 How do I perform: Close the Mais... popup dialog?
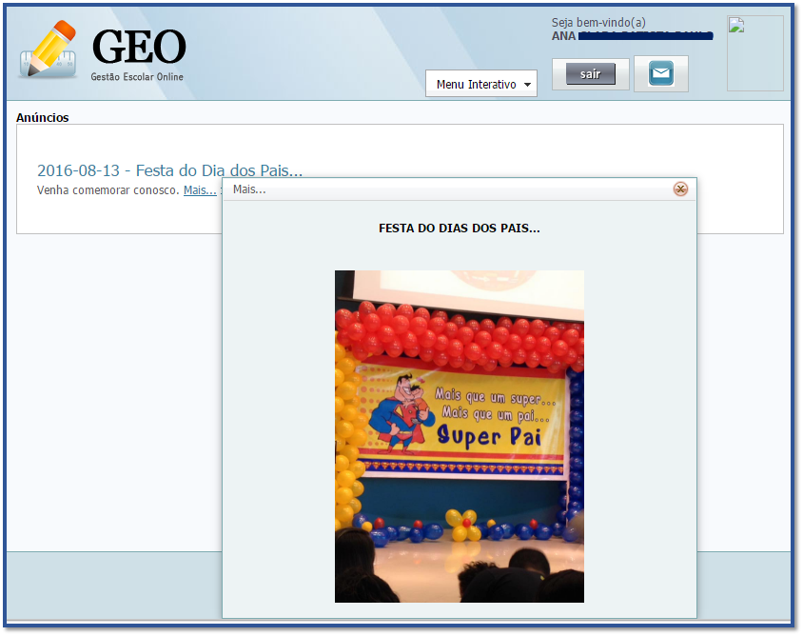pos(680,189)
